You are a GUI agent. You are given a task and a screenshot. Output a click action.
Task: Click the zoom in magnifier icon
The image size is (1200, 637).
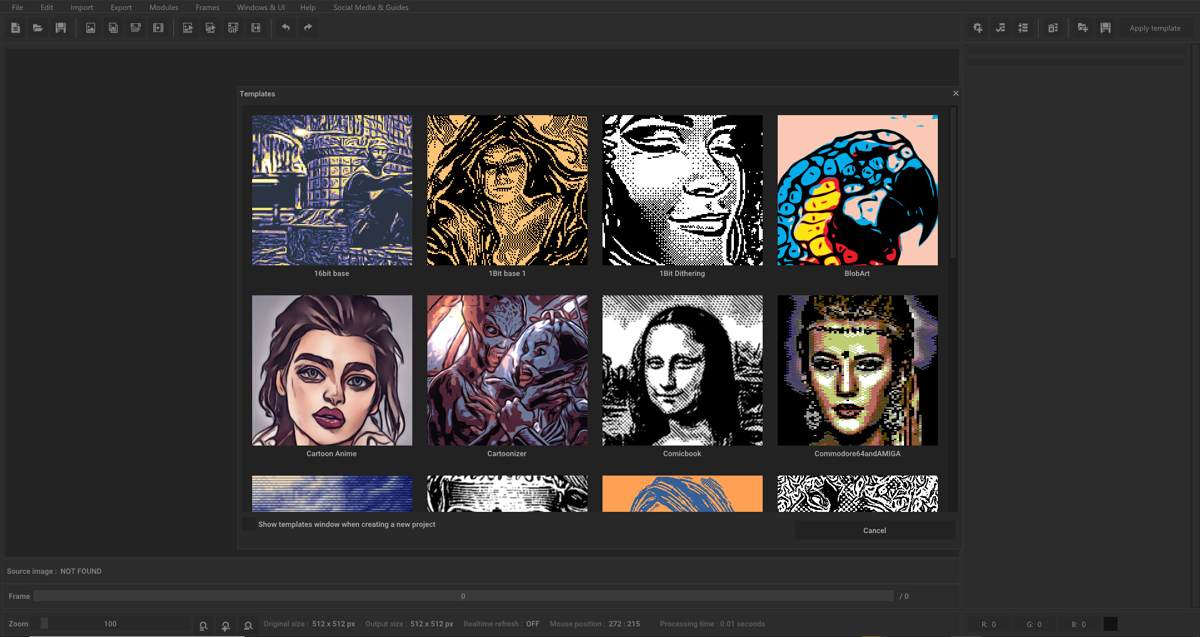pos(226,626)
